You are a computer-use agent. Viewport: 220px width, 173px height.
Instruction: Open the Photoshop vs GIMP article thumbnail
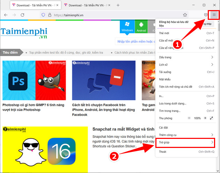(34, 80)
